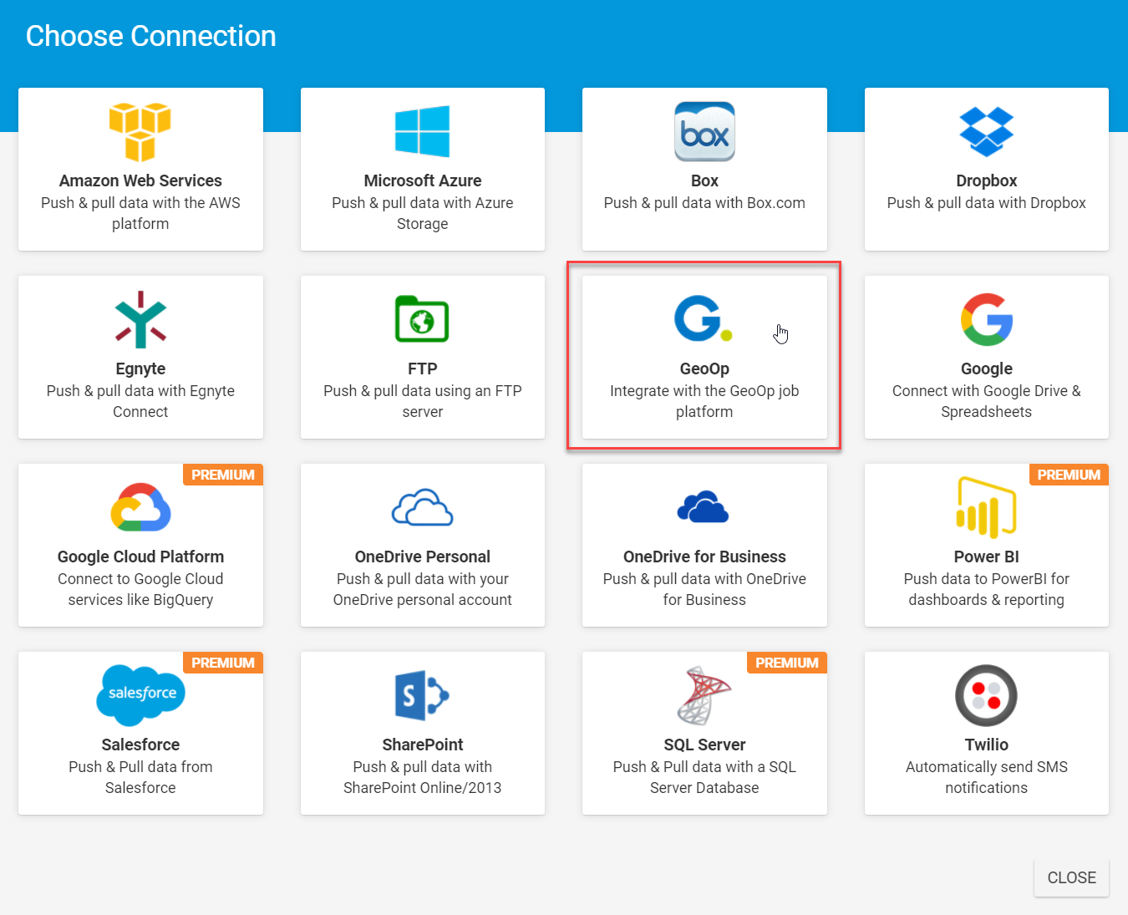The image size is (1128, 915).
Task: Click the Egnyte title text
Action: pos(140,369)
